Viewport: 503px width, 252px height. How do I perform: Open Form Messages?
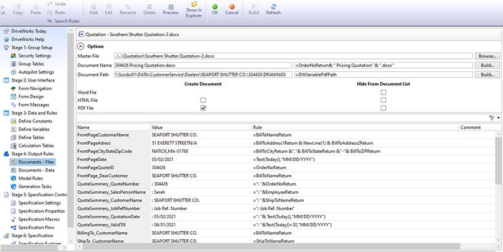pyautogui.click(x=34, y=105)
